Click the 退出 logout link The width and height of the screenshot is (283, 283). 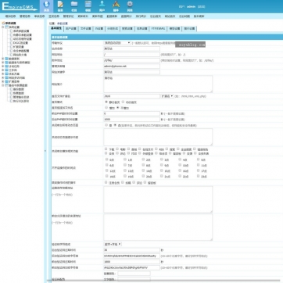coord(201,7)
